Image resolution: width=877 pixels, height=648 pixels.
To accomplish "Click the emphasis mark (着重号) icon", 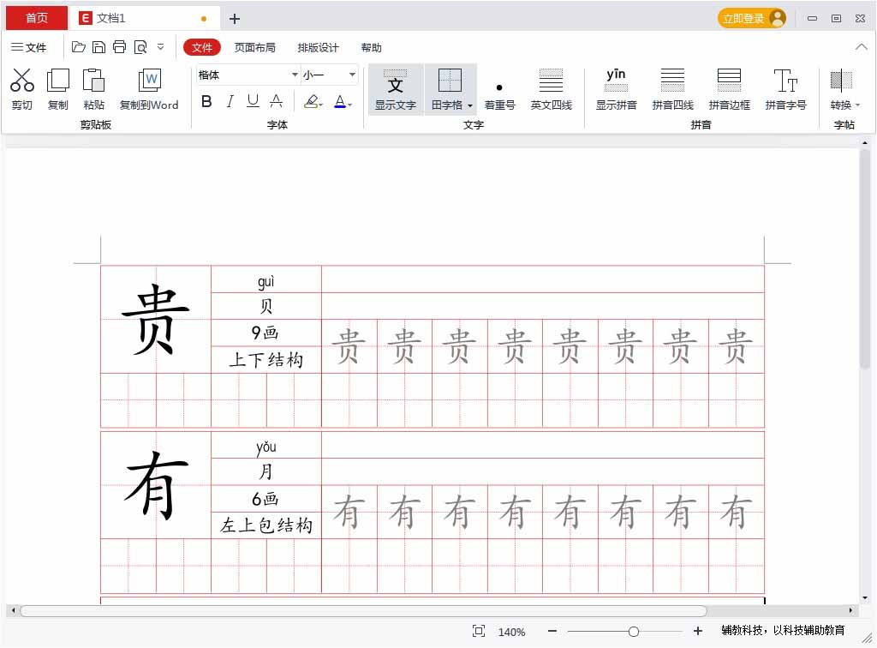I will (499, 87).
